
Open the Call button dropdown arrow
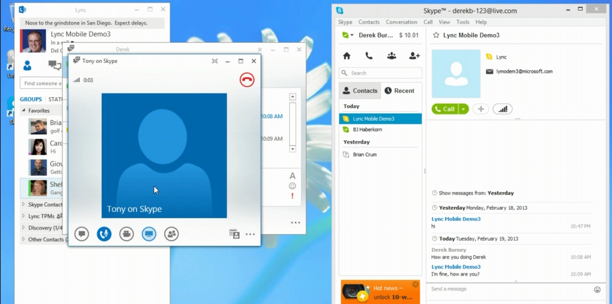463,109
